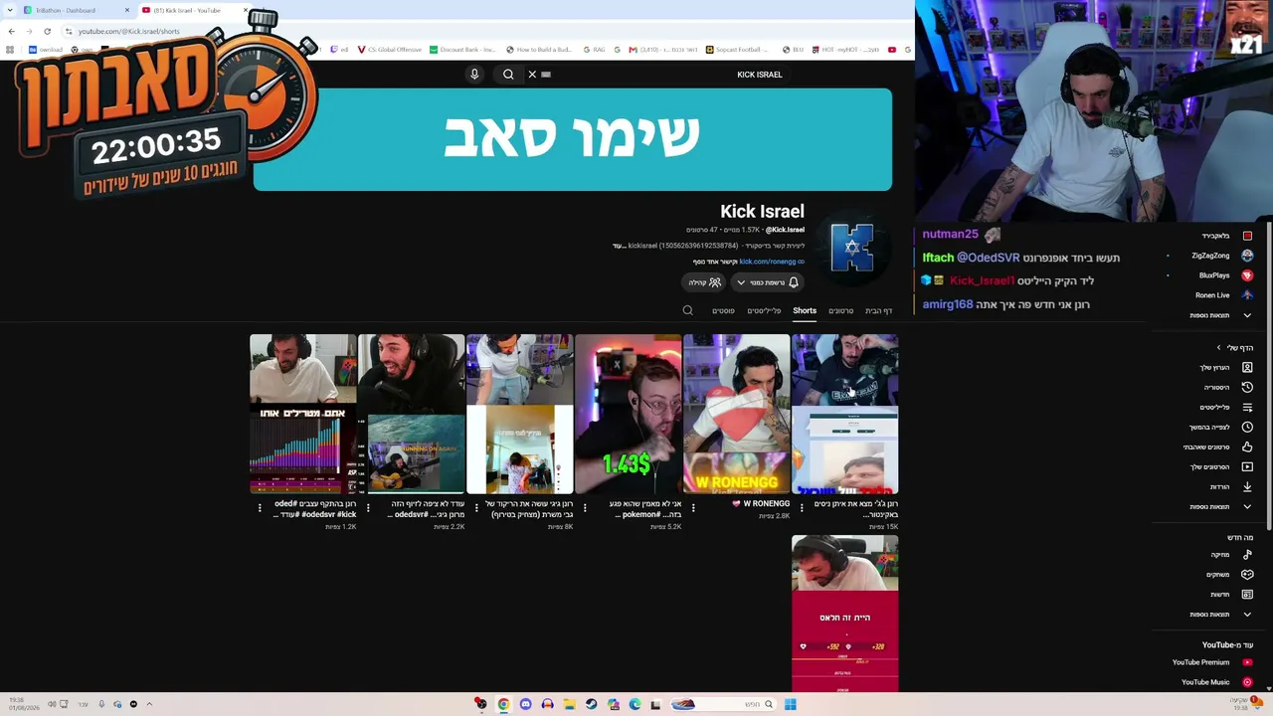The height and width of the screenshot is (716, 1273).
Task: Expand more items below downloads (הורדות)
Action: tap(1221, 506)
